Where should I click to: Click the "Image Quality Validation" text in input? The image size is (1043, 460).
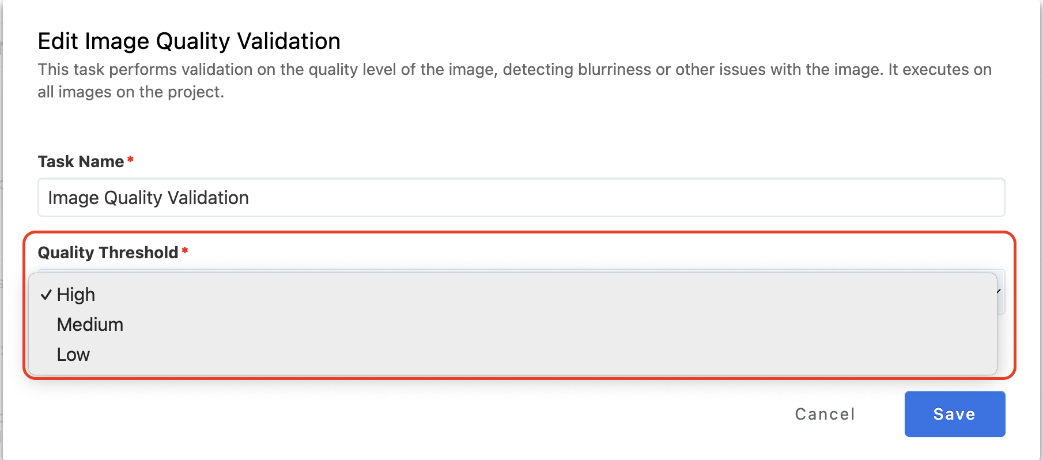click(x=148, y=198)
